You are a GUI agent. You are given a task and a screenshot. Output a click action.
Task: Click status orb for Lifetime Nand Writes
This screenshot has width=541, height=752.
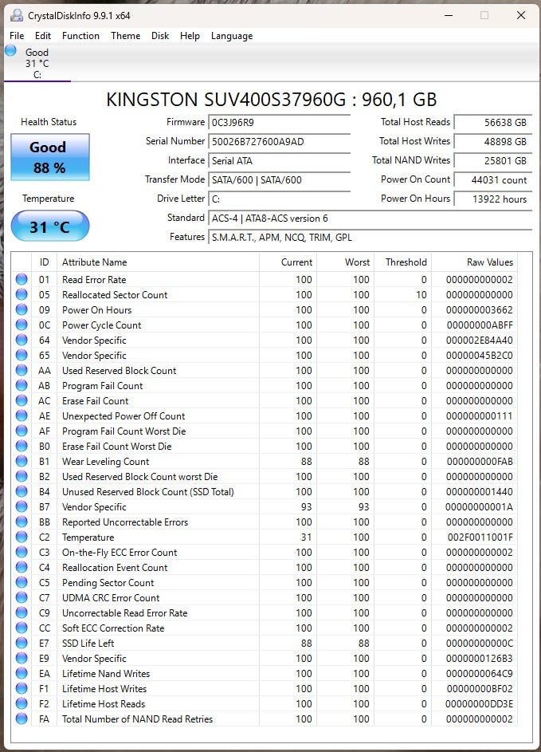(22, 673)
